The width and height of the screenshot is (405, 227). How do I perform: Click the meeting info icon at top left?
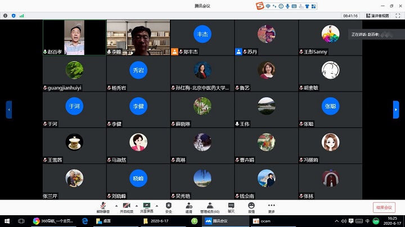(x=5, y=16)
